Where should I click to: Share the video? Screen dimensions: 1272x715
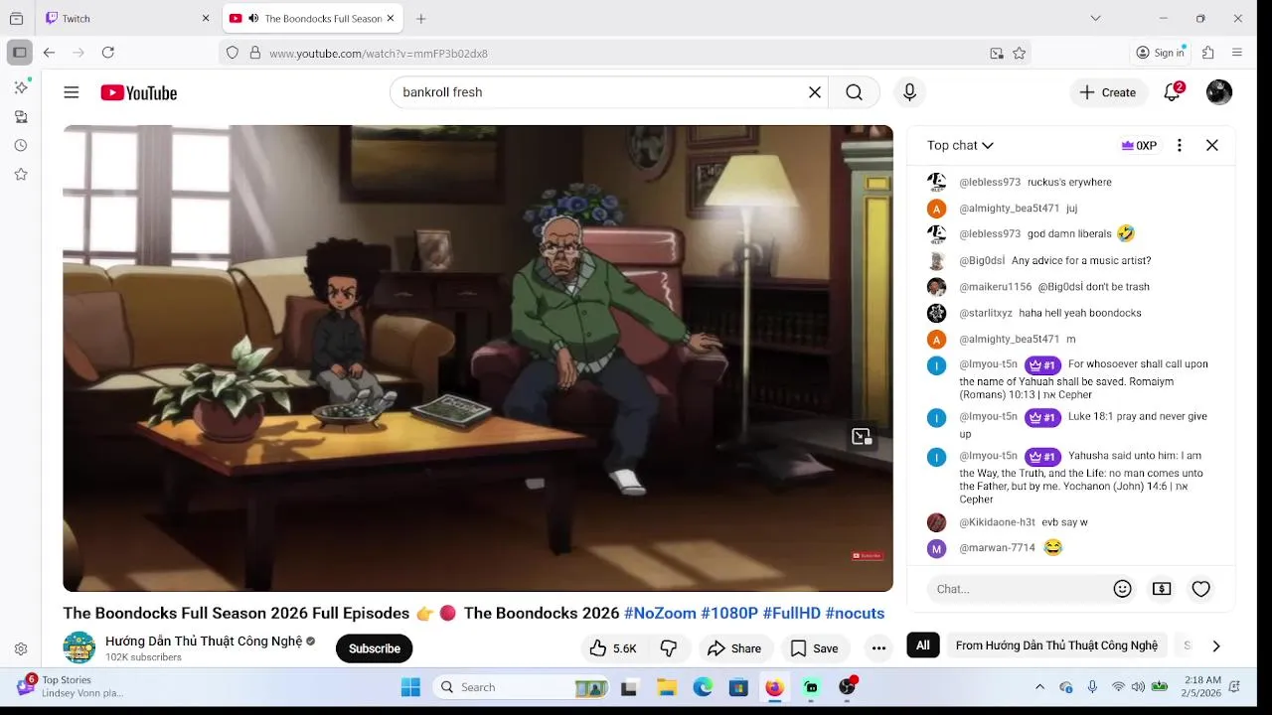tap(734, 648)
